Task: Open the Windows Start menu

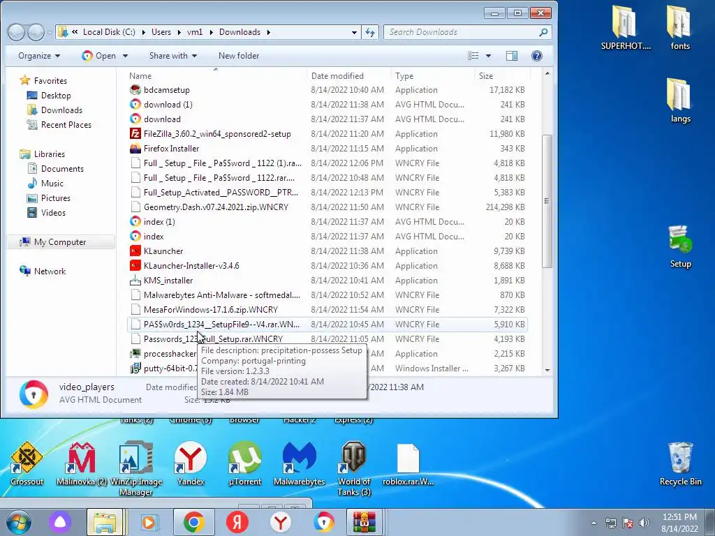Action: click(18, 522)
